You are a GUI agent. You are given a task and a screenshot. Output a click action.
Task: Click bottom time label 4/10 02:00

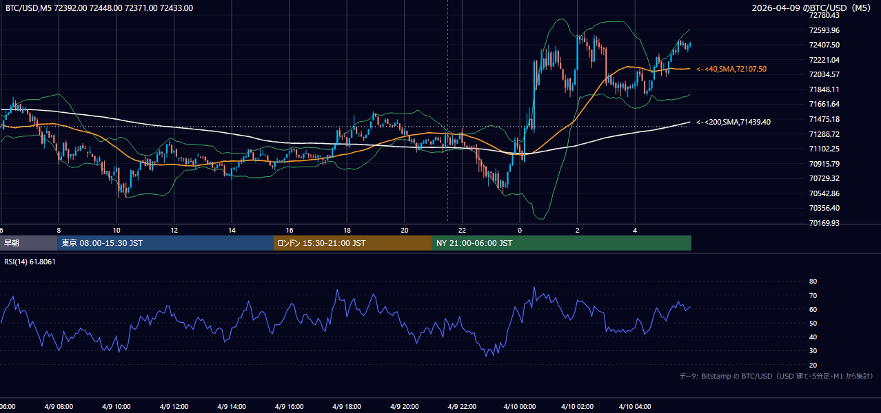click(578, 407)
